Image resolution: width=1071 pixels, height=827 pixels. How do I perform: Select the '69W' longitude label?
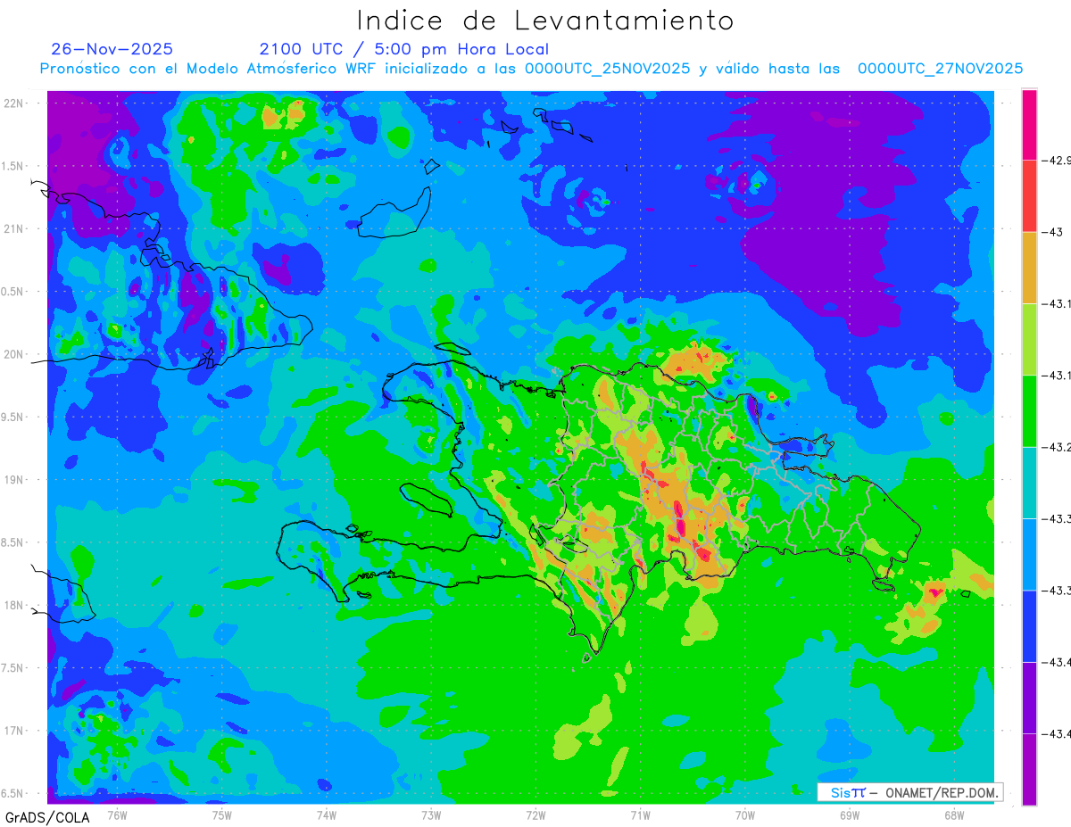coord(850,815)
